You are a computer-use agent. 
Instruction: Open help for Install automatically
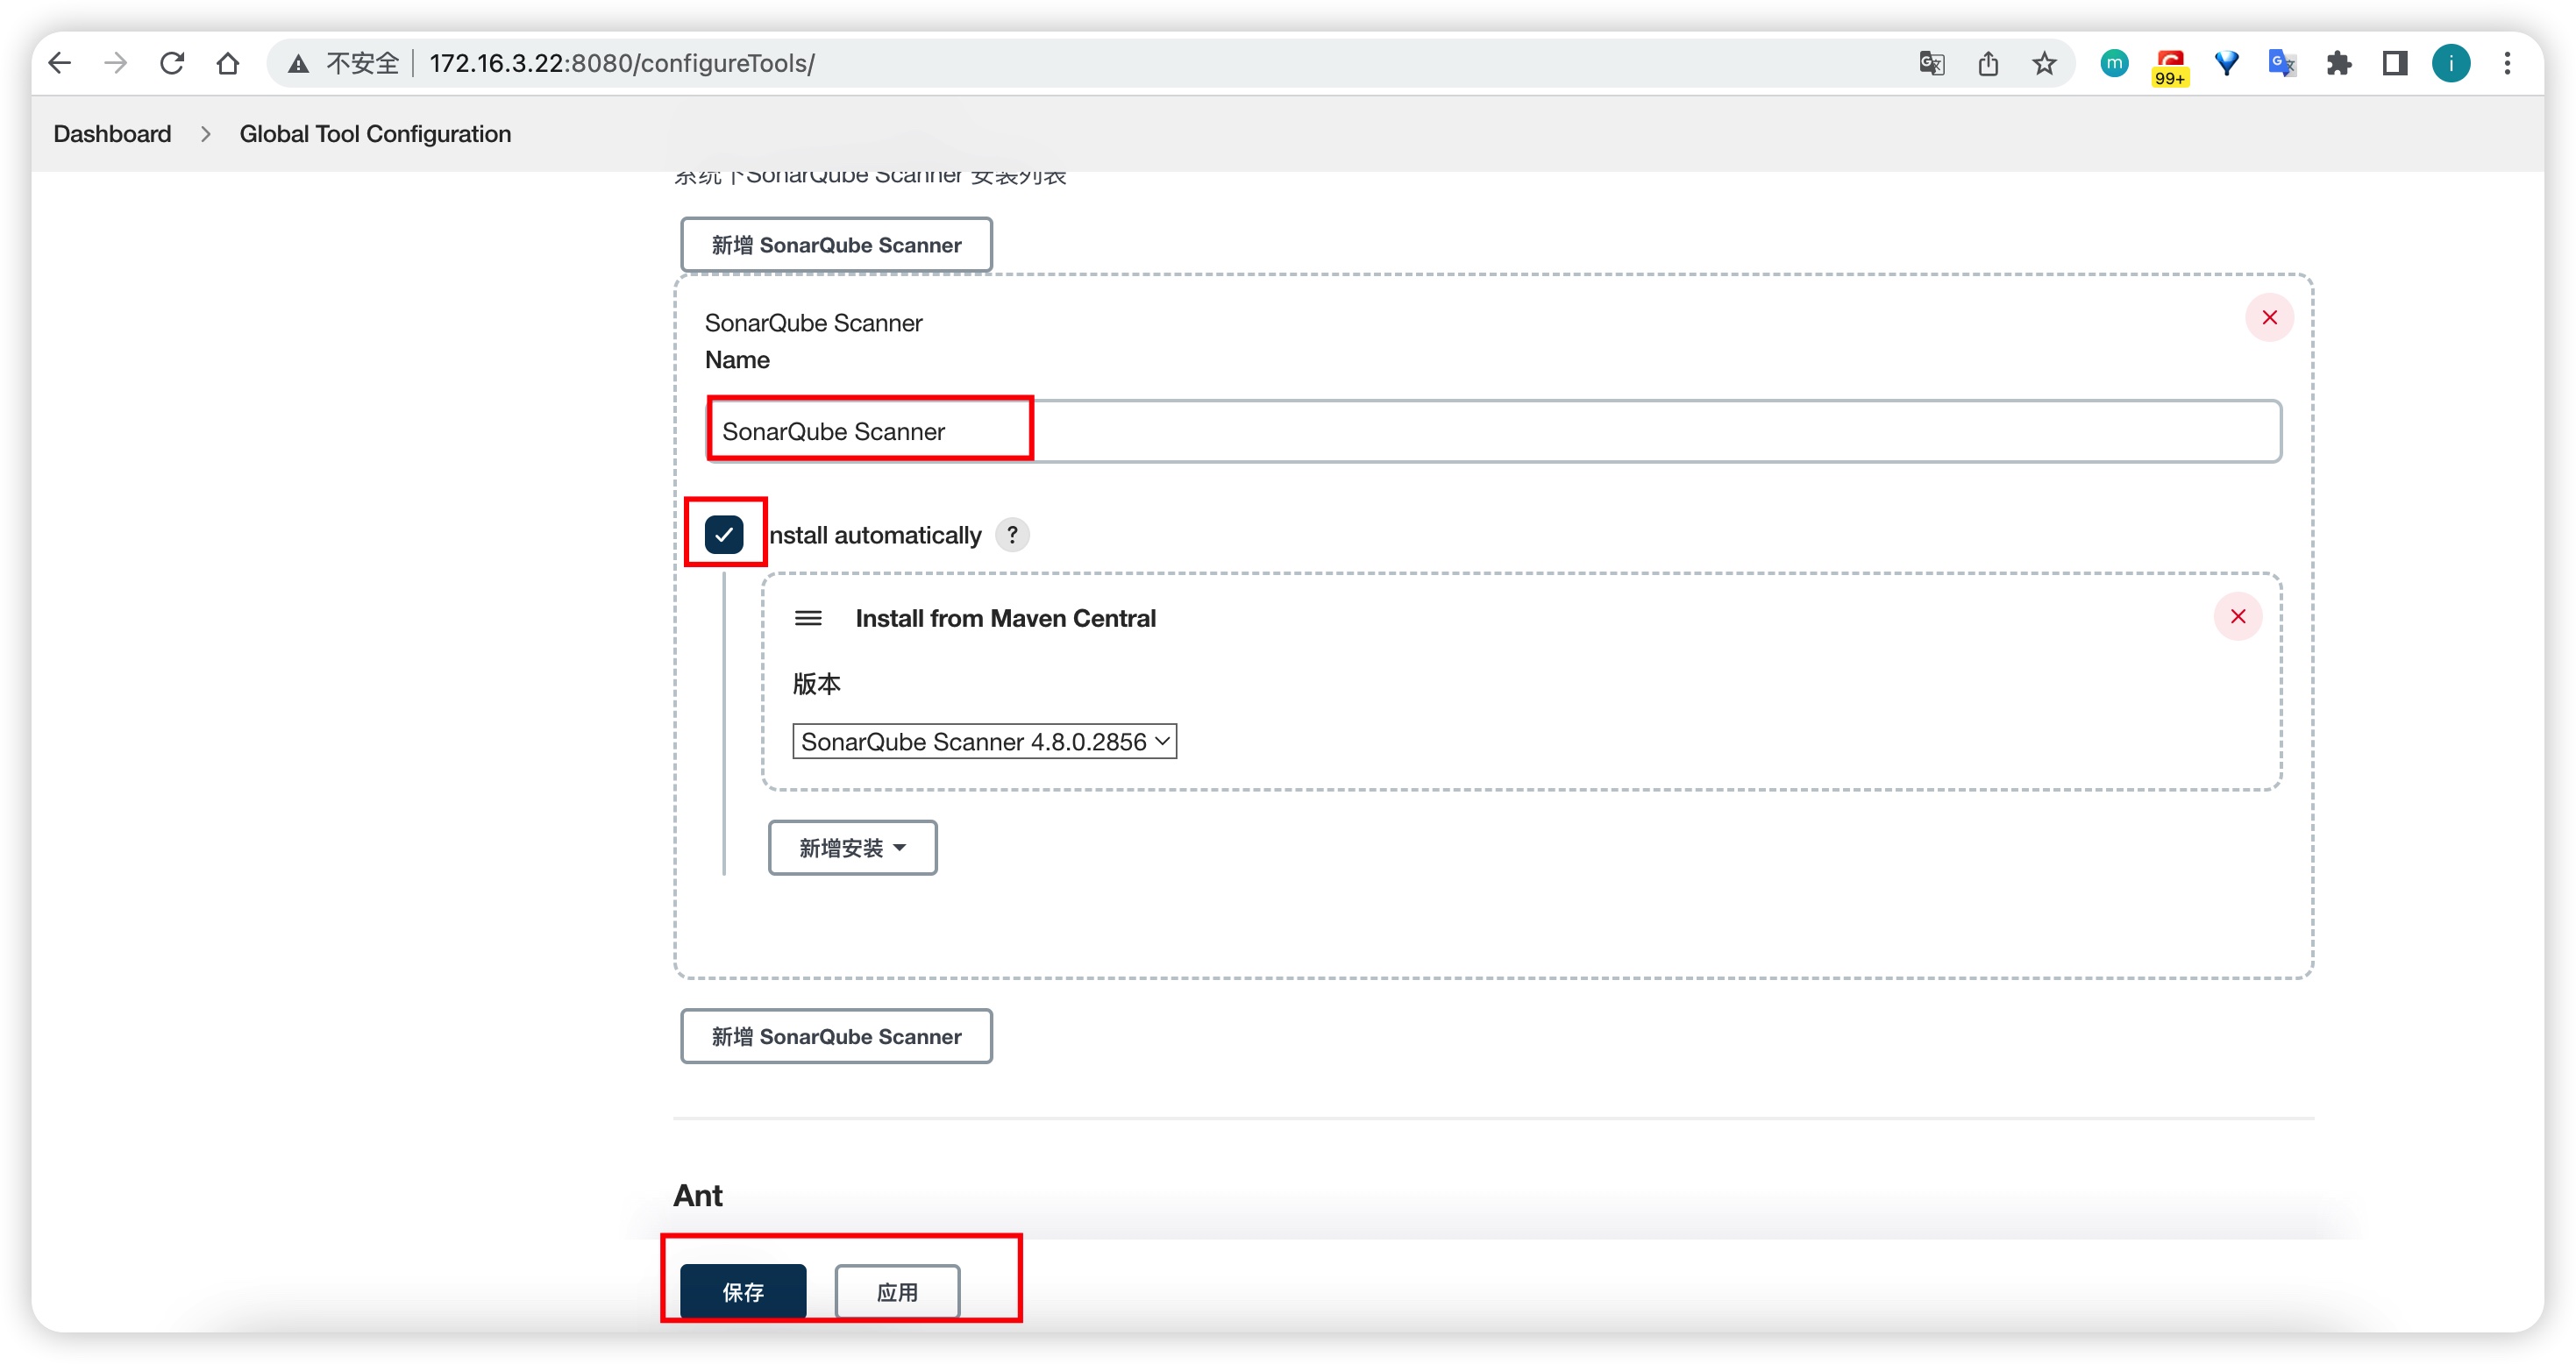click(1012, 535)
